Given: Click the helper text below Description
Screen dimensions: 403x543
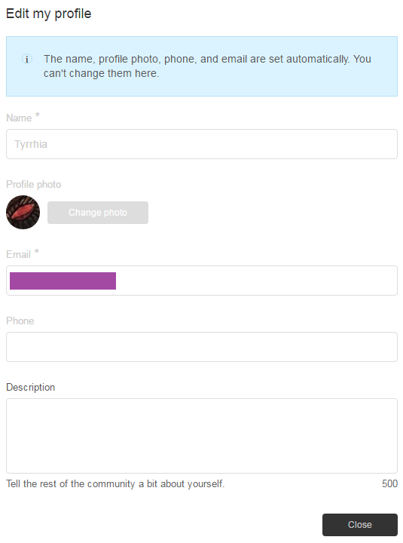Looking at the screenshot, I should [x=115, y=483].
